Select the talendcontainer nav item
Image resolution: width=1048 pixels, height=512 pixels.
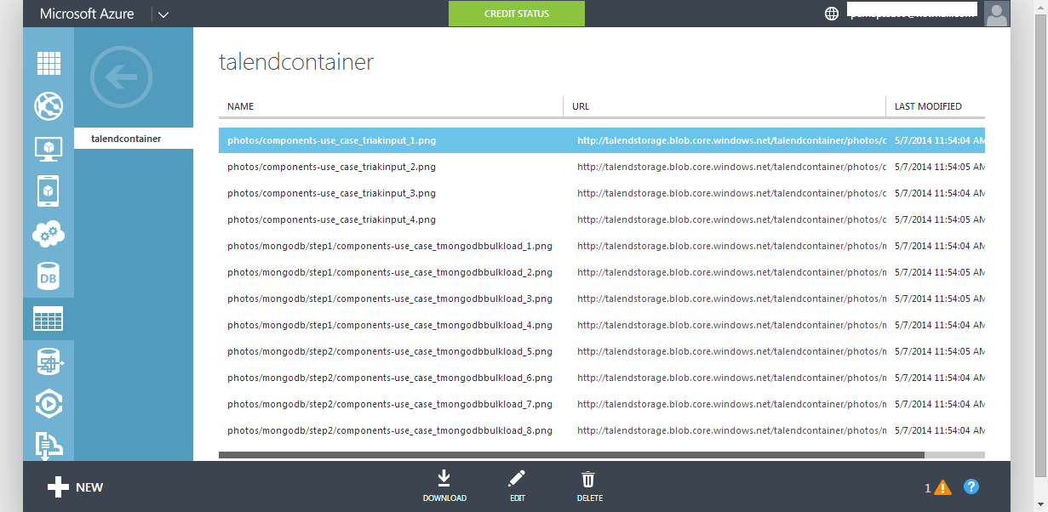pos(134,139)
